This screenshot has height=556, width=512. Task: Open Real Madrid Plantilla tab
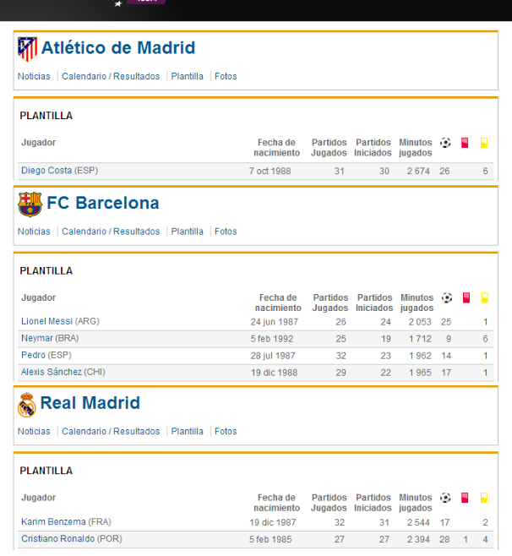click(188, 431)
